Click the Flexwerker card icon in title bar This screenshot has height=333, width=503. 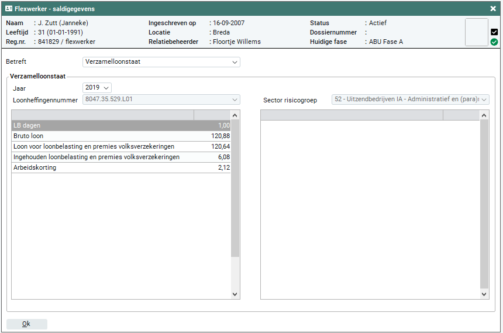pyautogui.click(x=9, y=9)
